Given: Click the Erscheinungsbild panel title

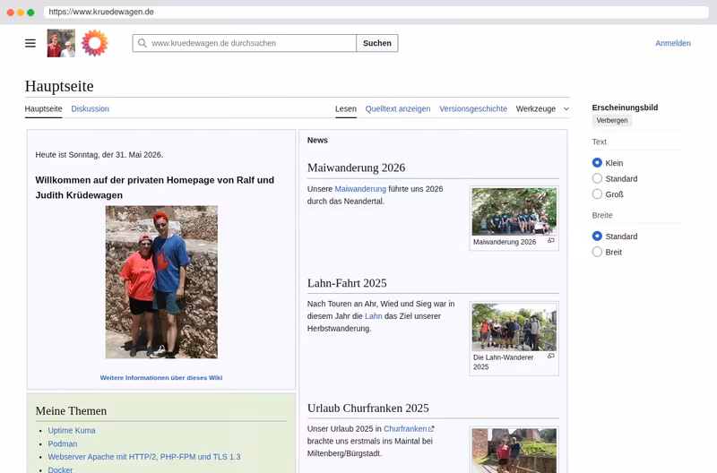Looking at the screenshot, I should pos(625,107).
